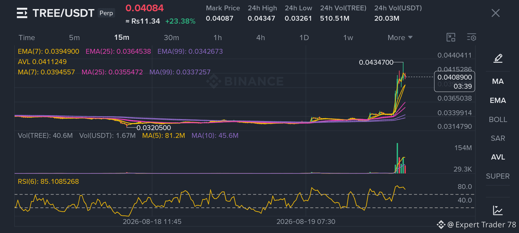Click the 2026-08-19 07:30 time label

[x=306, y=222]
